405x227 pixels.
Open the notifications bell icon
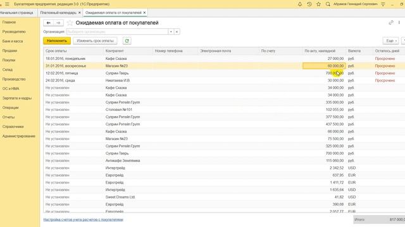[x=300, y=4]
